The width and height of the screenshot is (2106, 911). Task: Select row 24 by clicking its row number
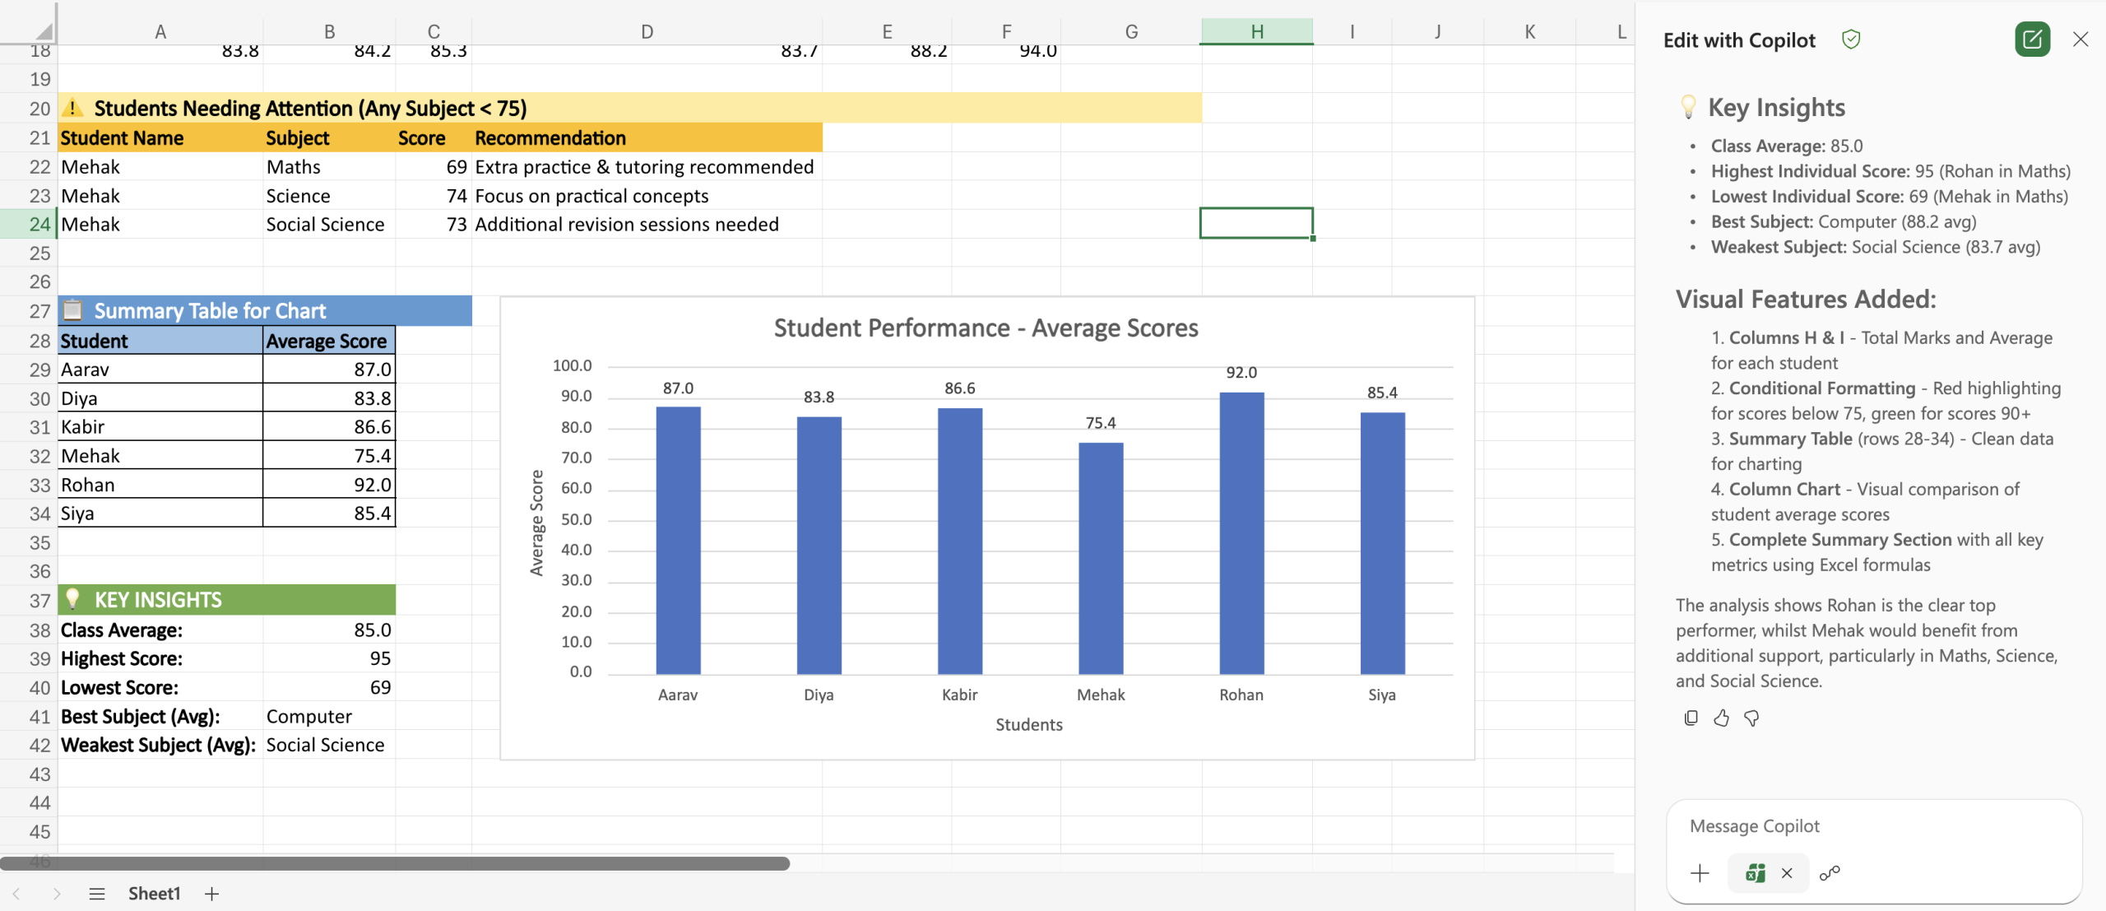pos(38,224)
